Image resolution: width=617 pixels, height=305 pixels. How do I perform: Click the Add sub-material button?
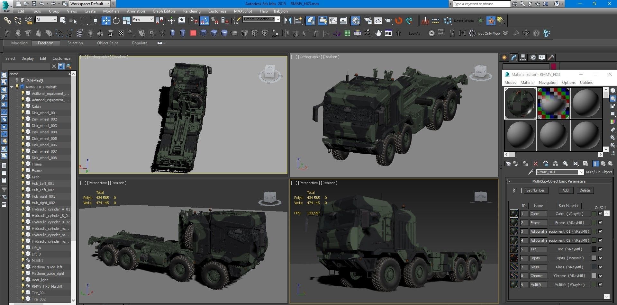(x=565, y=190)
